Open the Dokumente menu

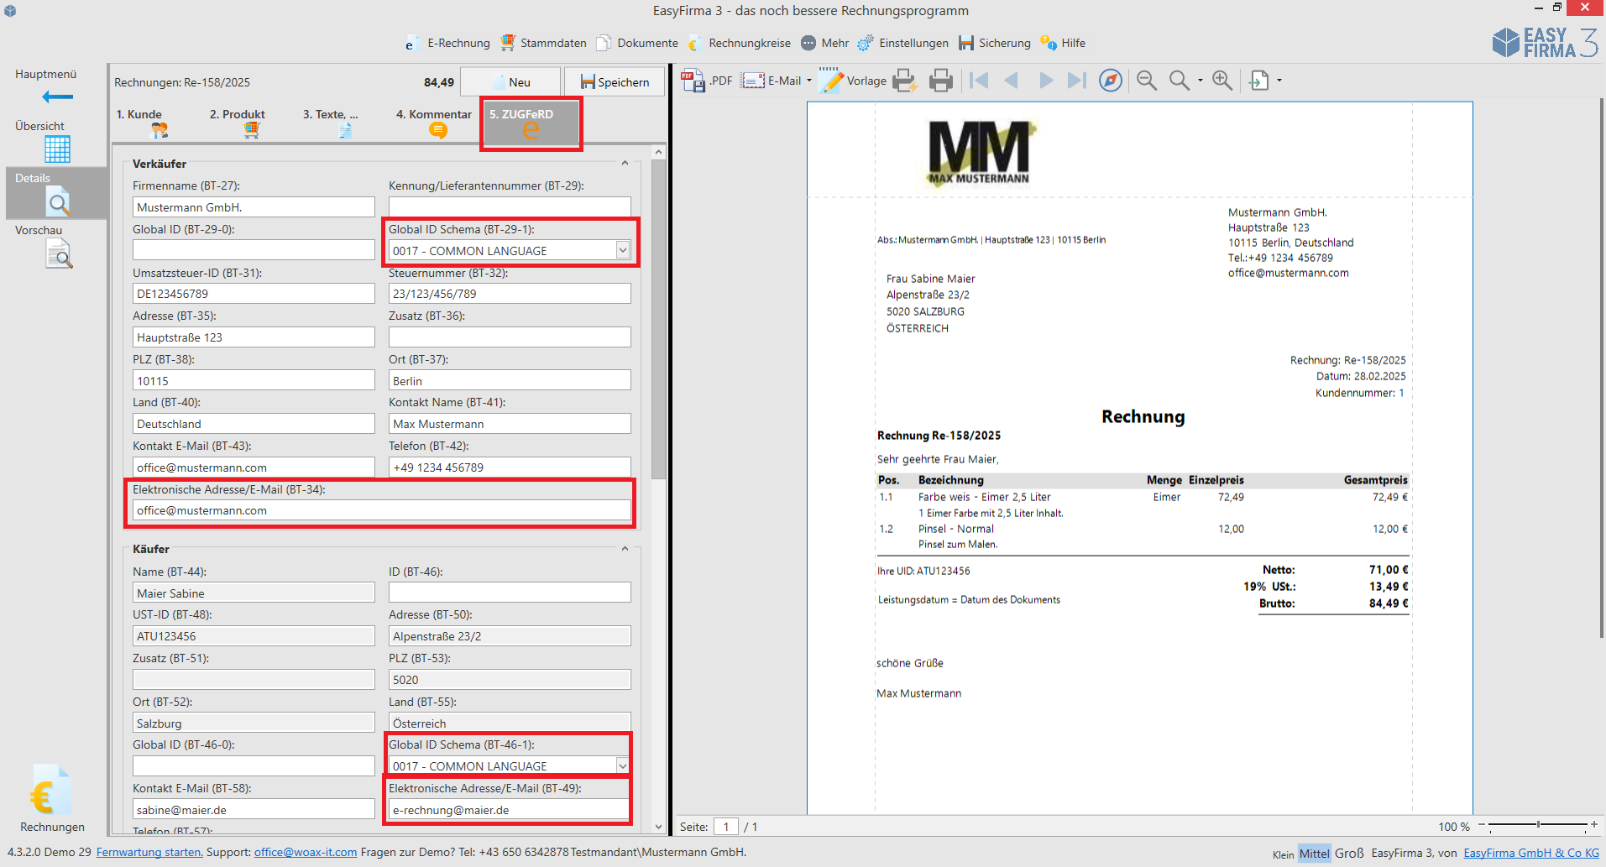click(638, 43)
